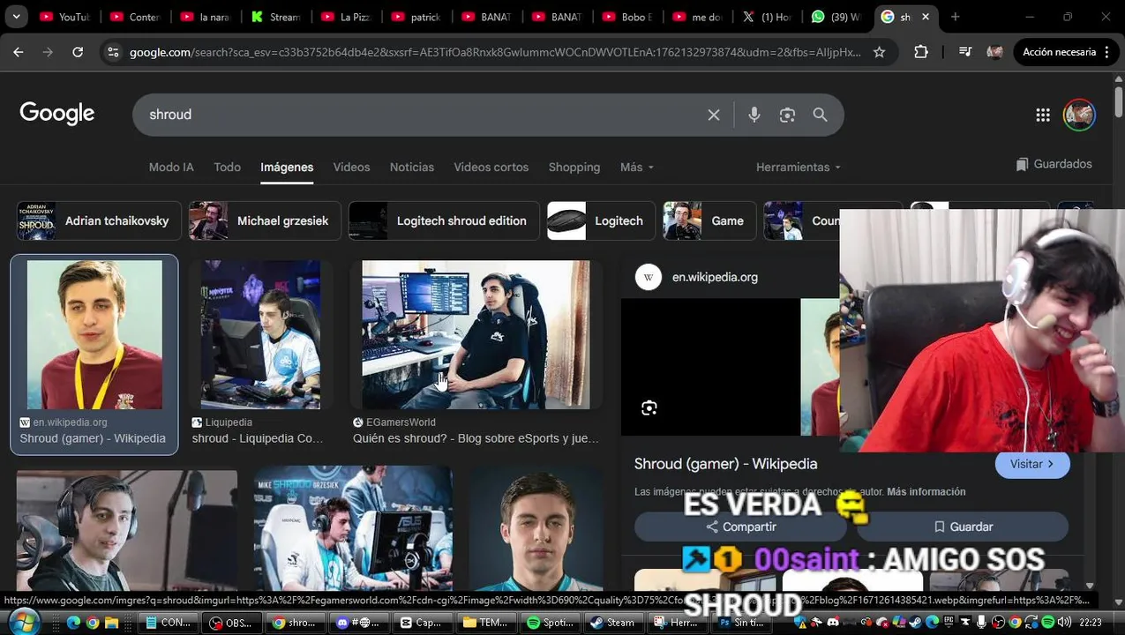
Task: Expand the Herramientas dropdown
Action: (x=798, y=167)
